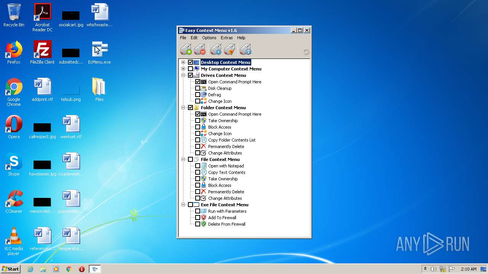
Task: Select CCleaner desktop shortcut
Action: [x=14, y=202]
